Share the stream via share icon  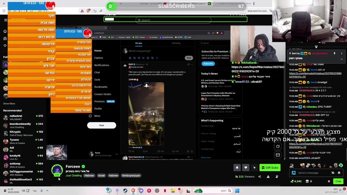pos(259,177)
